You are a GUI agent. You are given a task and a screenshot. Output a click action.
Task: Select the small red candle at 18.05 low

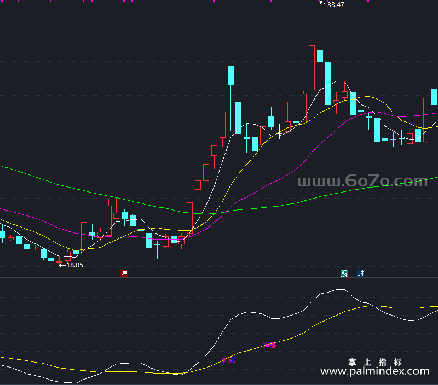pos(60,262)
